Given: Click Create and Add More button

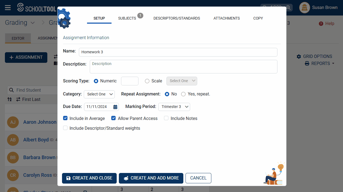Looking at the screenshot, I should pos(151,178).
